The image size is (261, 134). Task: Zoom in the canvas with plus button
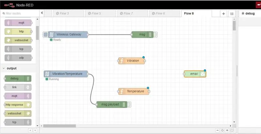(227, 130)
